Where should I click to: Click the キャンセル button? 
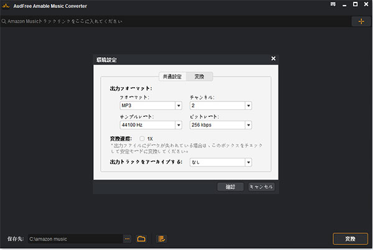coord(262,187)
